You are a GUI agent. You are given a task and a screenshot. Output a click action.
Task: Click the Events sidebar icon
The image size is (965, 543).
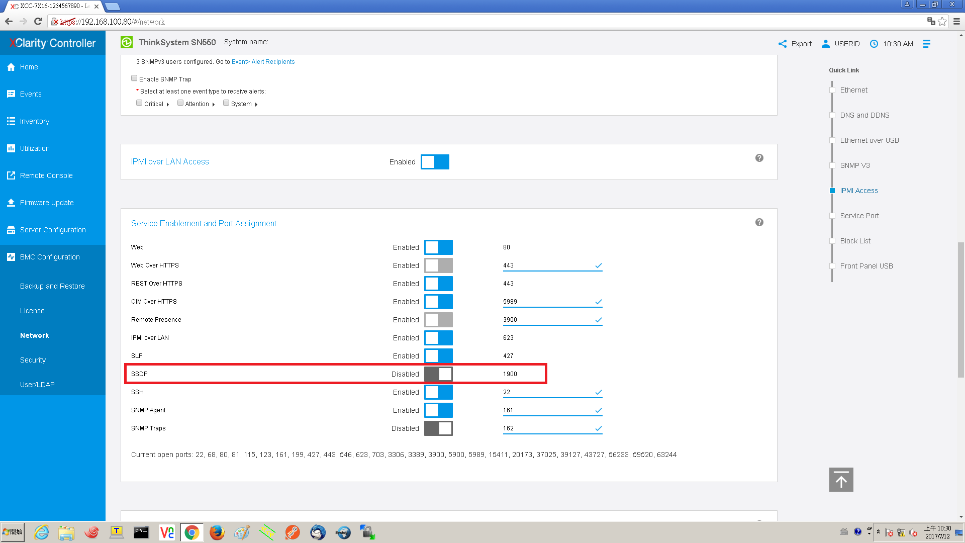[x=11, y=94]
